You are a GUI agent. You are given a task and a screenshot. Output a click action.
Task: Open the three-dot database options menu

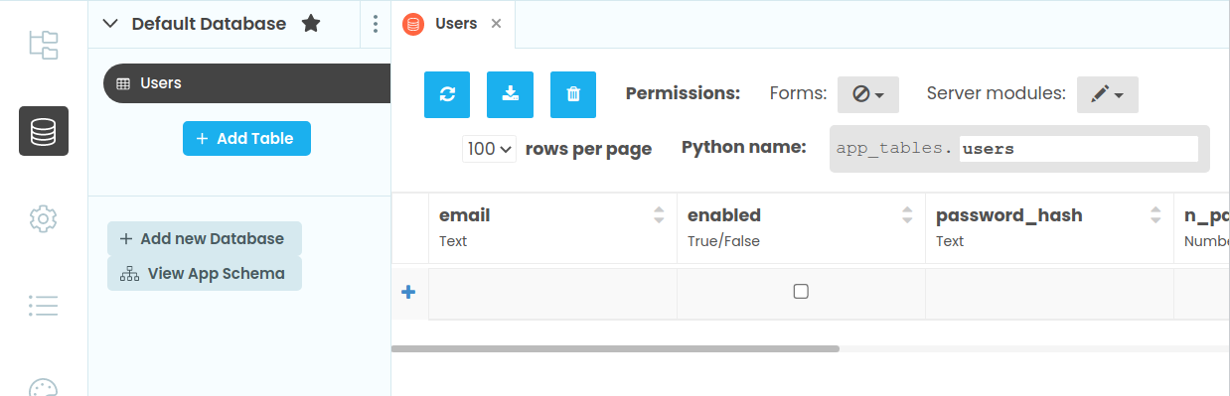[x=375, y=24]
